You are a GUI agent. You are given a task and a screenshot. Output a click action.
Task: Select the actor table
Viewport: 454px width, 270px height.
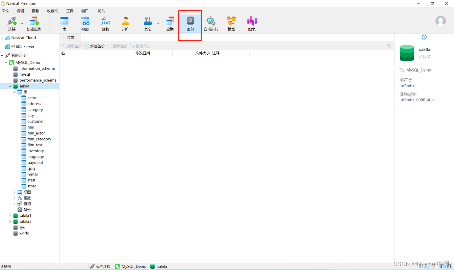(32, 98)
